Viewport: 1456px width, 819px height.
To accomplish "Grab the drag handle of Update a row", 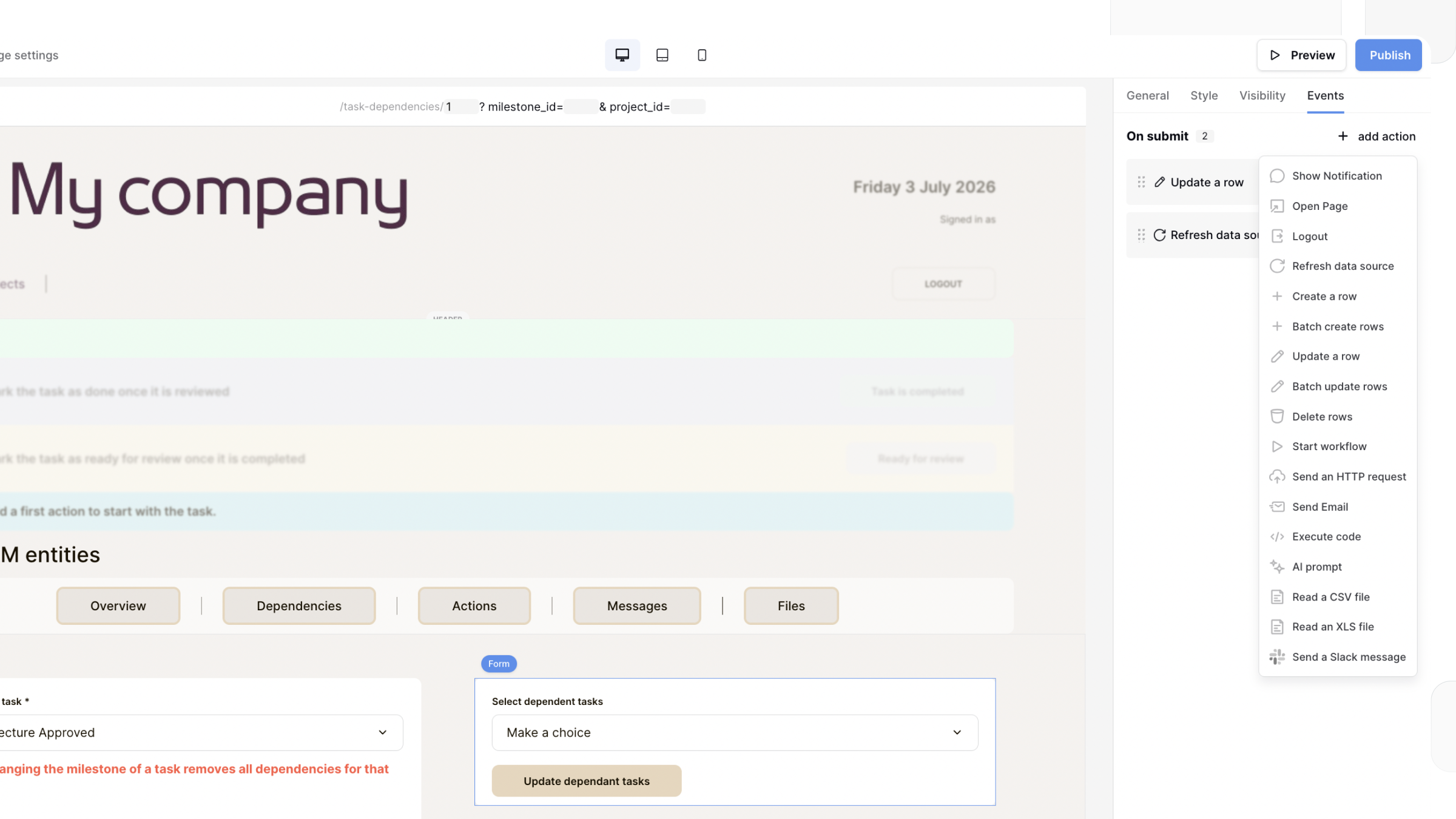I will click(x=1141, y=182).
